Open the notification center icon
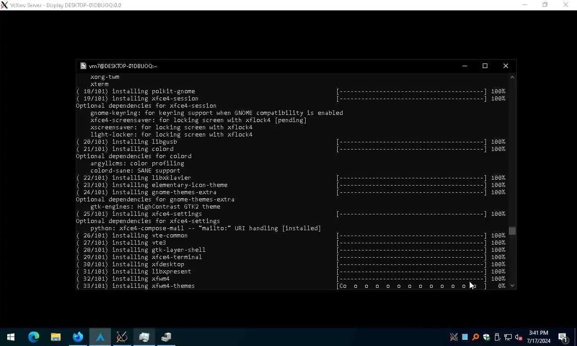The width and height of the screenshot is (577, 346). pos(563,337)
